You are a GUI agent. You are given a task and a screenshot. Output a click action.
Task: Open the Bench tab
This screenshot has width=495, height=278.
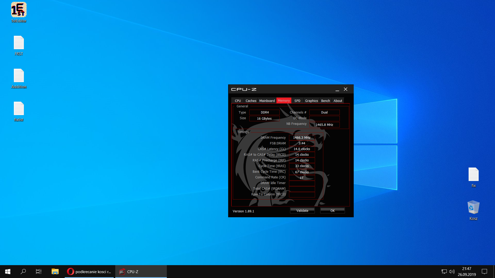pos(325,101)
